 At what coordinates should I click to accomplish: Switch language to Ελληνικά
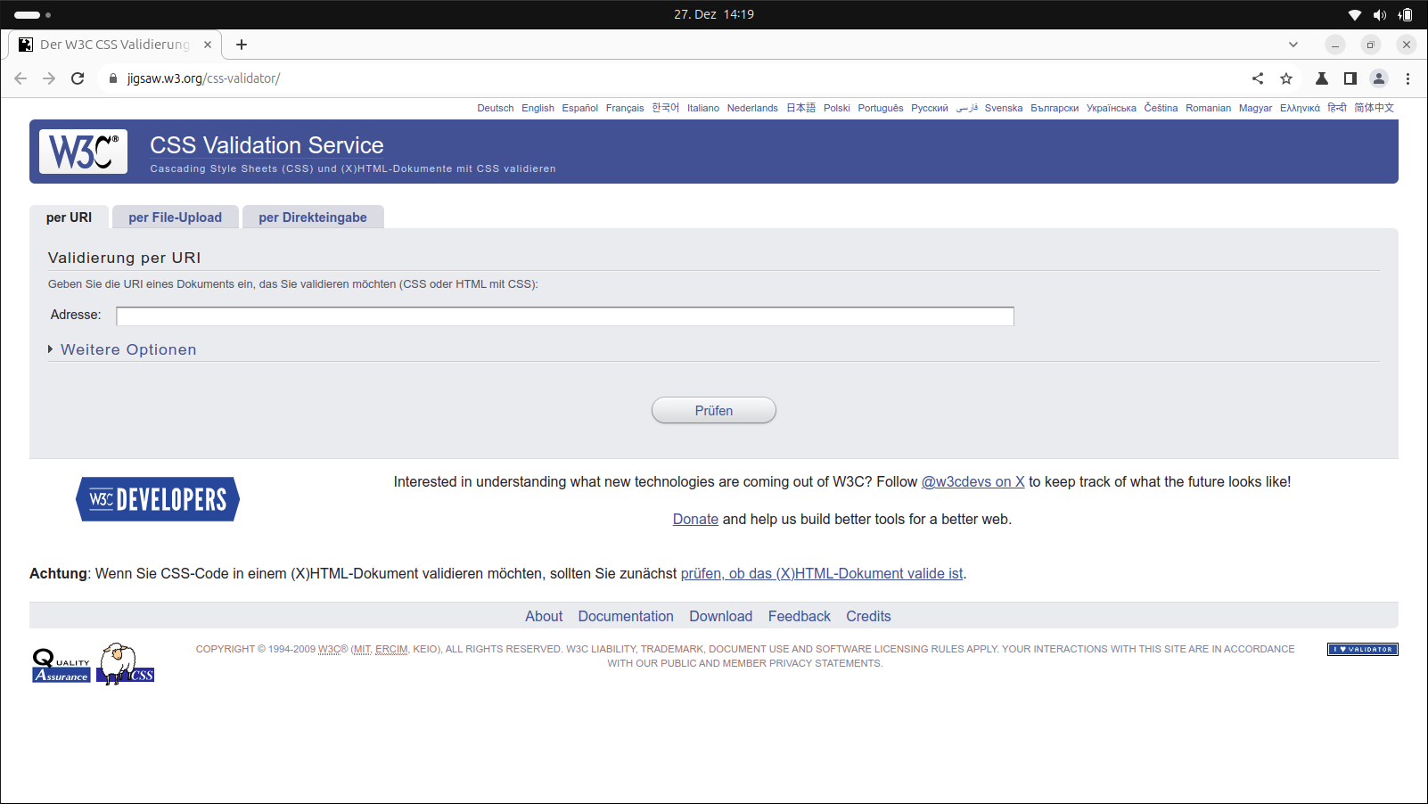(1300, 108)
